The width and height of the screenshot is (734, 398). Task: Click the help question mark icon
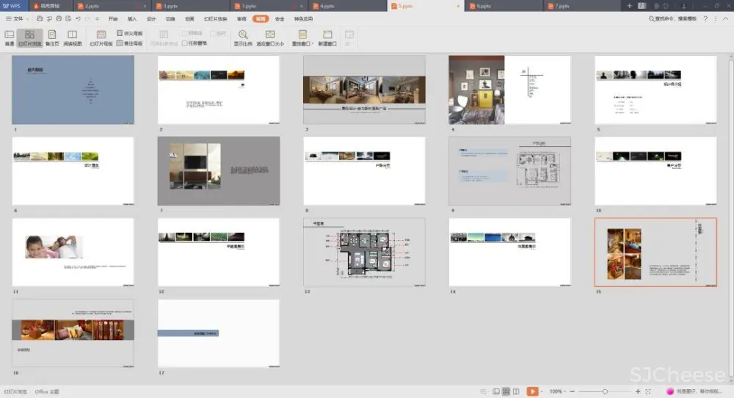coord(706,18)
